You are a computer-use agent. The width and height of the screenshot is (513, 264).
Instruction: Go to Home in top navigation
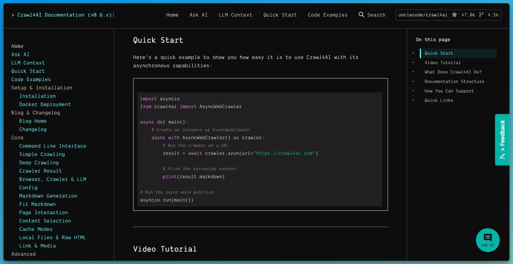[172, 15]
